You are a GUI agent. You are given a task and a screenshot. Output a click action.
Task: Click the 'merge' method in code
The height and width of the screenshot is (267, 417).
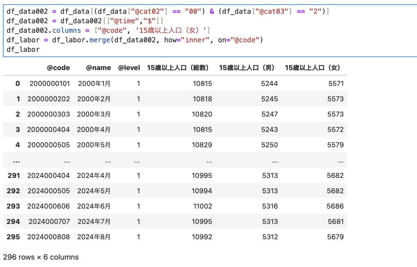tap(100, 40)
